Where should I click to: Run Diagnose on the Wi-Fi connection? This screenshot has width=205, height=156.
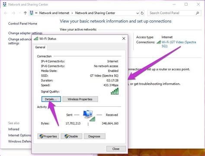click(94, 136)
